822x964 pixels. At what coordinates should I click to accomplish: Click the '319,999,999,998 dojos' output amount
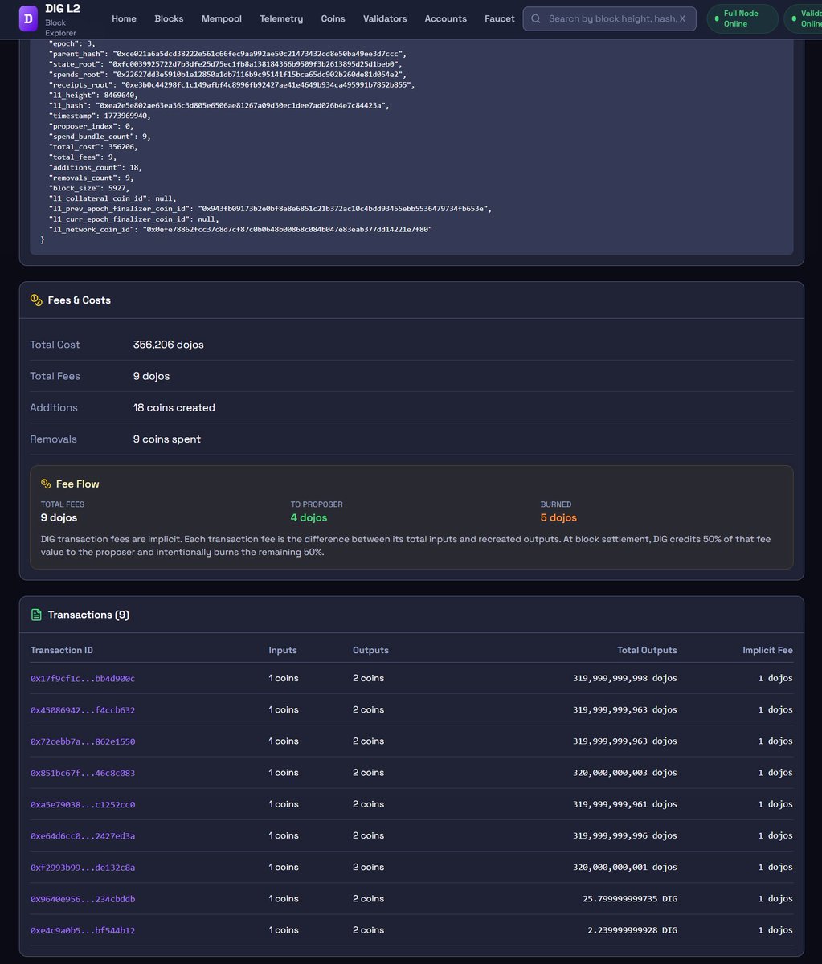click(x=625, y=679)
